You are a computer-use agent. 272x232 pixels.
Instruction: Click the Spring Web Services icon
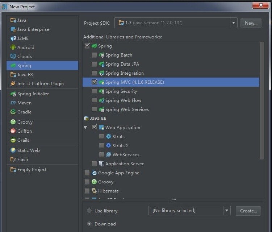(x=101, y=109)
